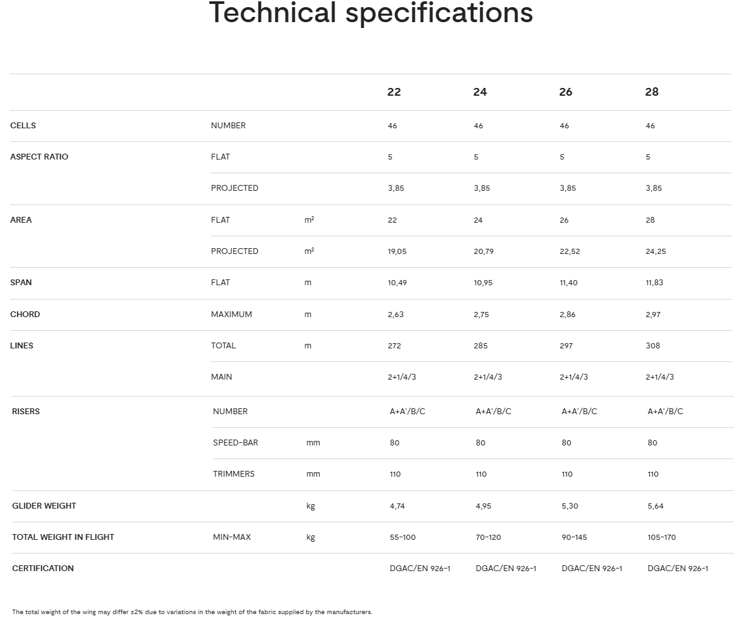The height and width of the screenshot is (633, 743).
Task: Click DGAC/EN 926-1 under size 28
Action: pos(678,569)
